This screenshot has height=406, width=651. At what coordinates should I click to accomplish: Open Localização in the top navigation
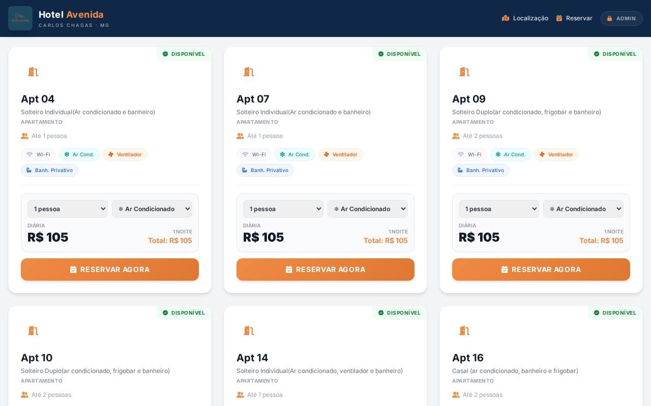point(525,18)
